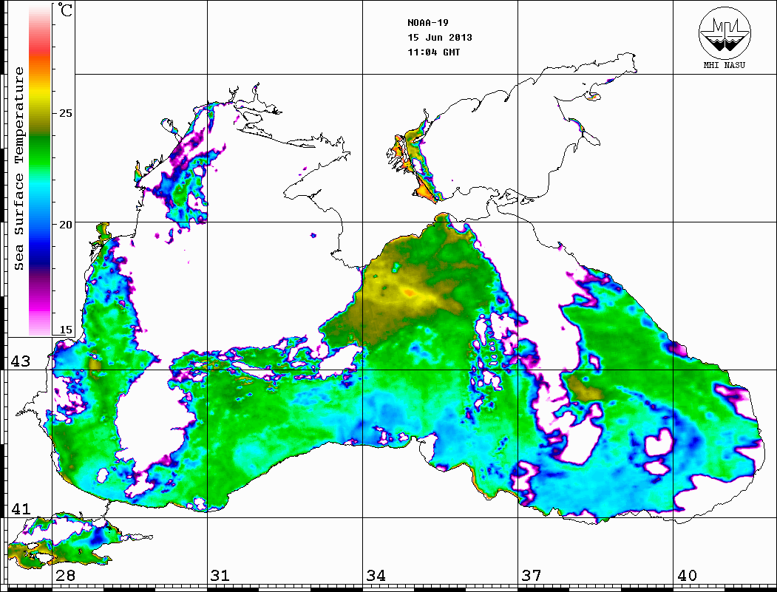Click the 'NOAA-19' satellite label

(x=427, y=22)
